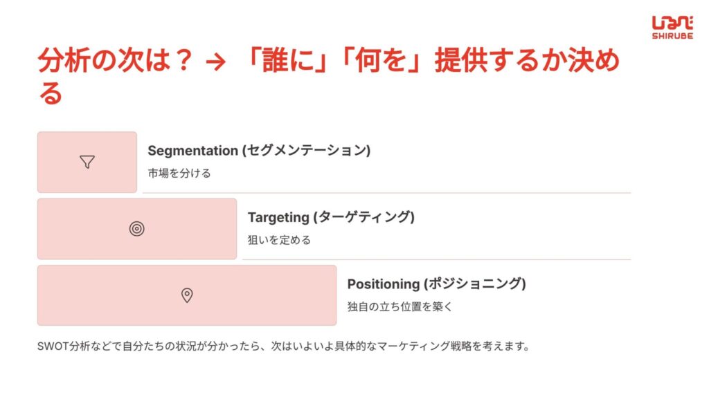709x399 pixels.
Task: Click the 市場を分ける subtitle text
Action: tap(179, 174)
